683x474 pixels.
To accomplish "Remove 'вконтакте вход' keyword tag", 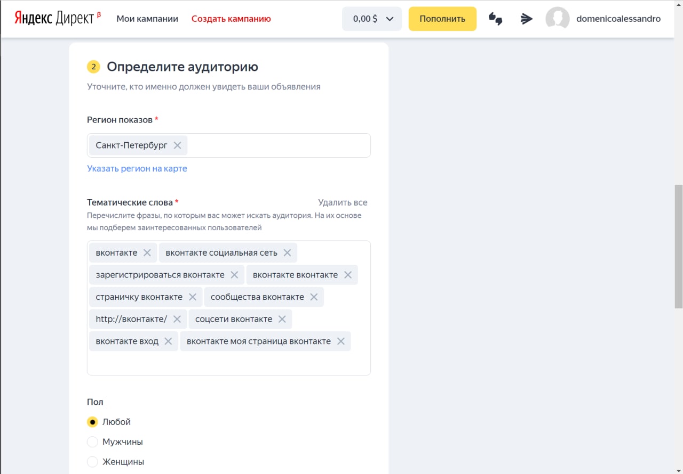I will coord(168,341).
